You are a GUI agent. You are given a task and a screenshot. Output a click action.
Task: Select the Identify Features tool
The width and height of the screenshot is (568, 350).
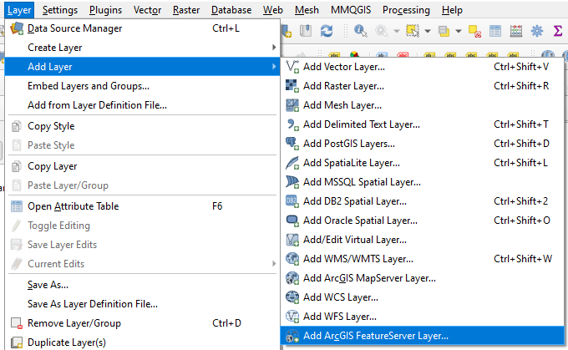tap(360, 31)
